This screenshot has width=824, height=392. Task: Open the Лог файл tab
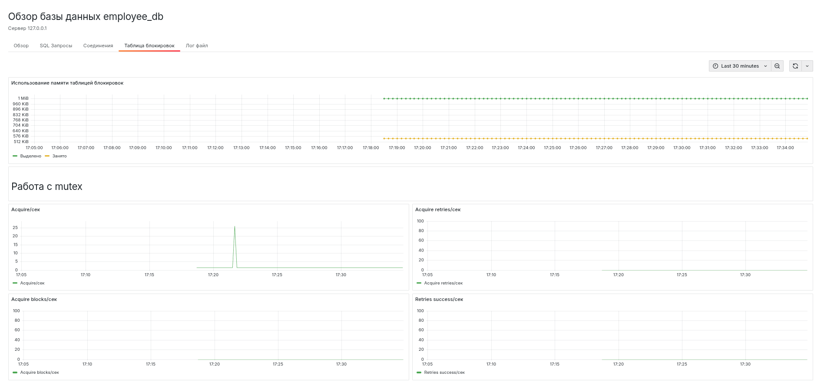(197, 46)
